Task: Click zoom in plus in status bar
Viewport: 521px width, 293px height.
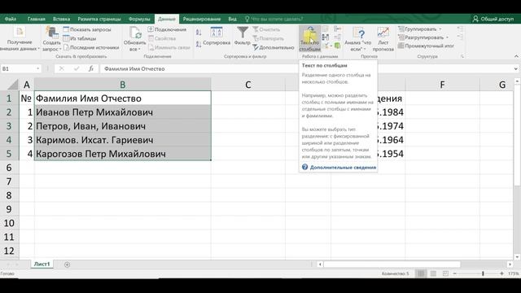Action: coord(501,273)
